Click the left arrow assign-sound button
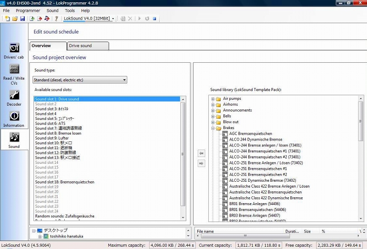Image resolution: width=367 pixels, height=249 pixels. pos(201,153)
